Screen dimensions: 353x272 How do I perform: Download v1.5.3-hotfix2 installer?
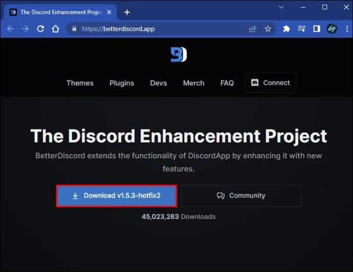click(117, 195)
